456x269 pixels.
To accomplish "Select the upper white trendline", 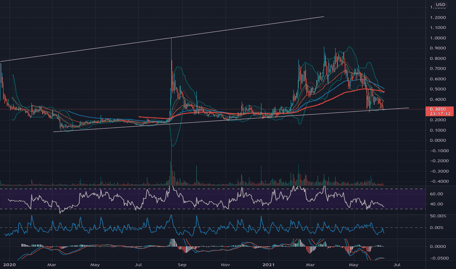I will (162, 39).
